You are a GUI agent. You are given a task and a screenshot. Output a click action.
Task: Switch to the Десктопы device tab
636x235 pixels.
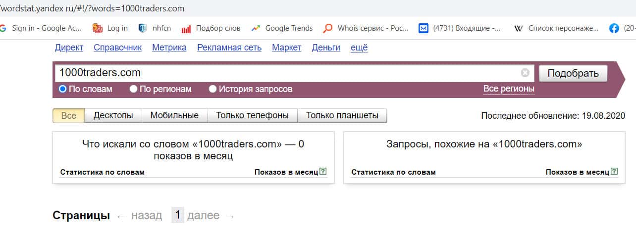[x=113, y=115]
